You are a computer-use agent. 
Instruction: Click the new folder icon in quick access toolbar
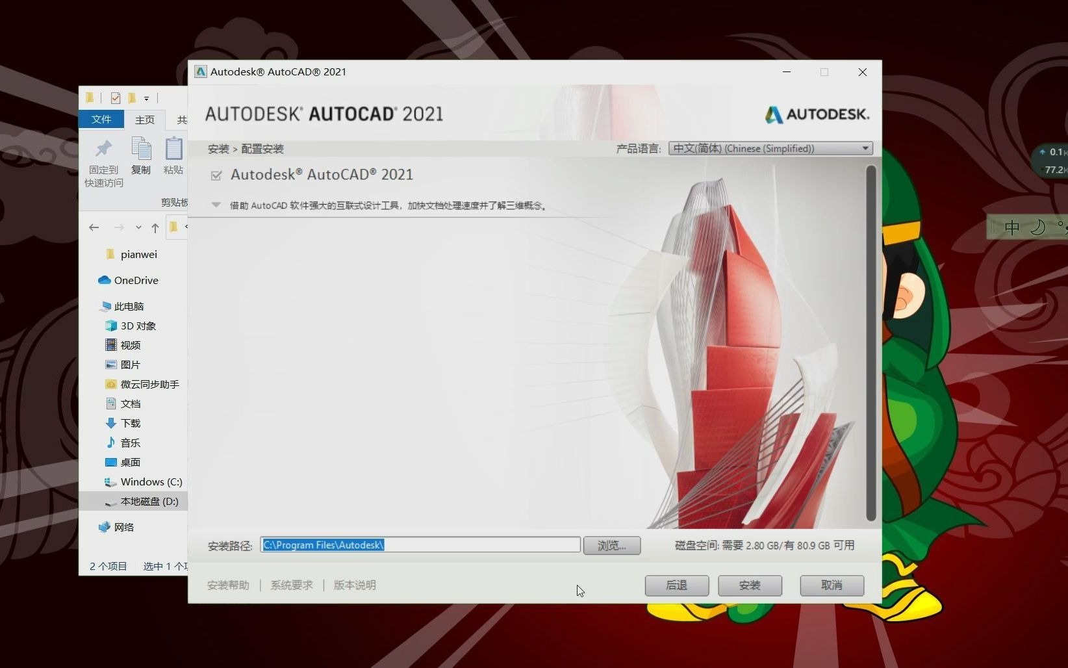point(132,98)
